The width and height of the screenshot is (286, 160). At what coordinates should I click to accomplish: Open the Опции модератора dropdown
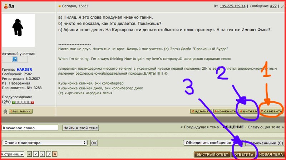[x=44, y=142]
